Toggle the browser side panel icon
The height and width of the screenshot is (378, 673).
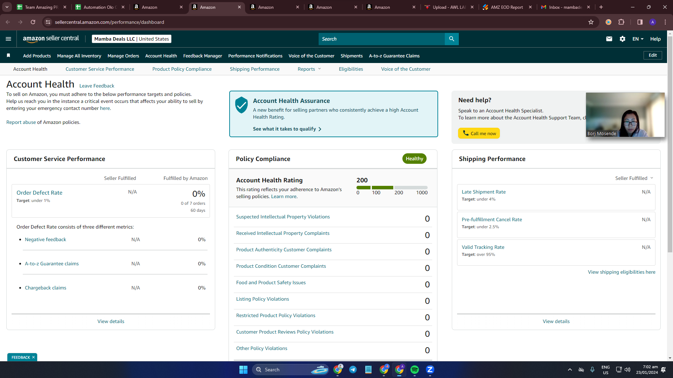pos(640,22)
